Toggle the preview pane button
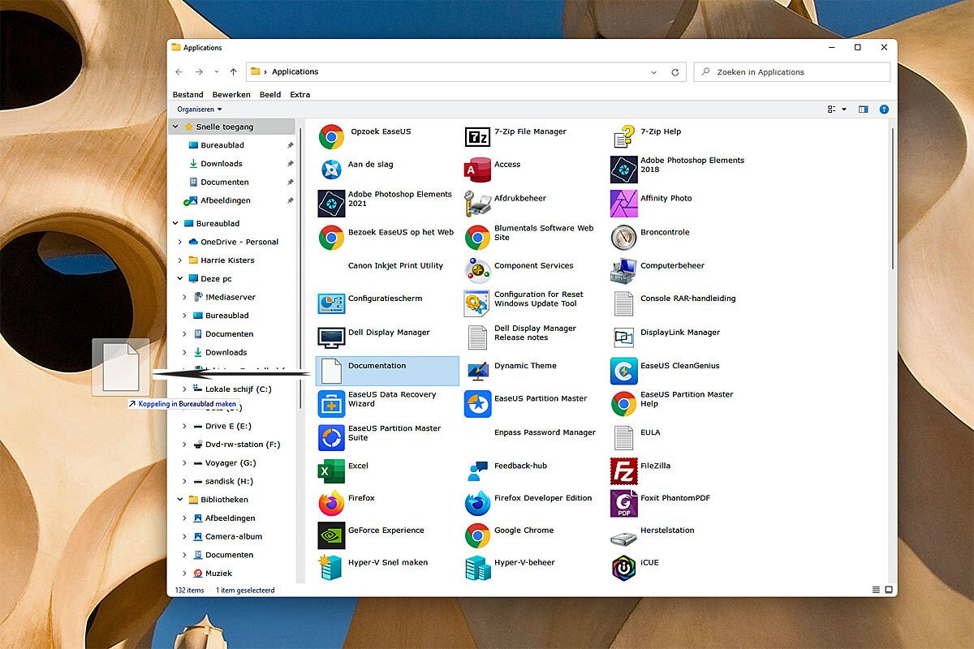This screenshot has width=974, height=649. click(x=863, y=109)
